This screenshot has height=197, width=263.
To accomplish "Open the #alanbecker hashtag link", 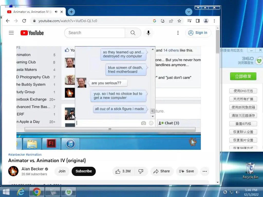I will click(17, 154).
